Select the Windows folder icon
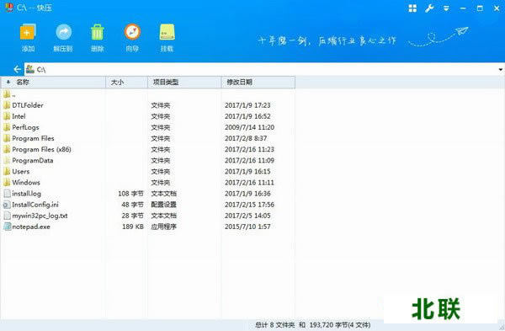The width and height of the screenshot is (505, 331). [7, 182]
